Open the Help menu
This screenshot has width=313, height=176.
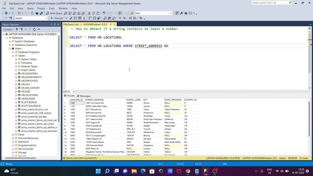tap(74, 8)
